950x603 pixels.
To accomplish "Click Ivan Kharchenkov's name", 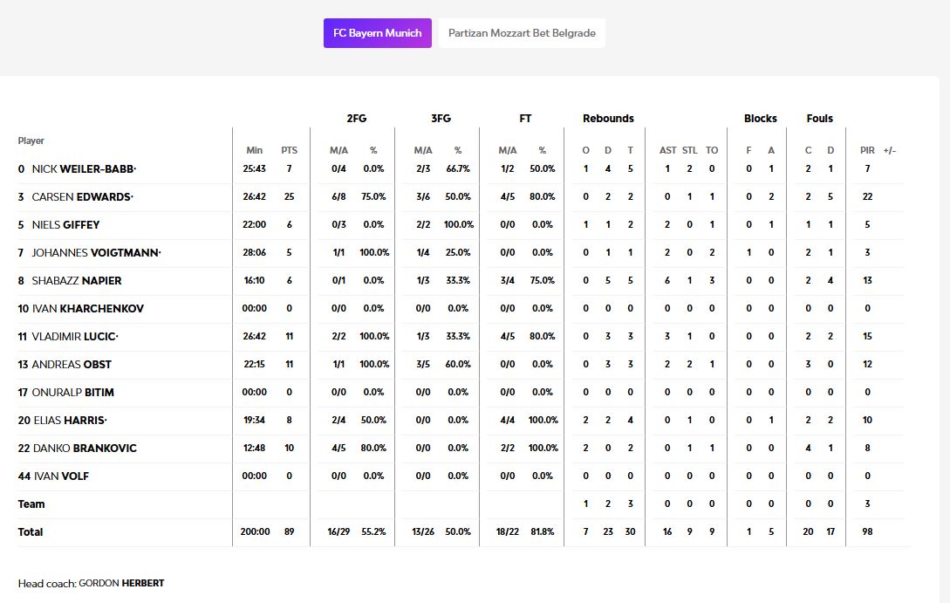I will (x=87, y=309).
